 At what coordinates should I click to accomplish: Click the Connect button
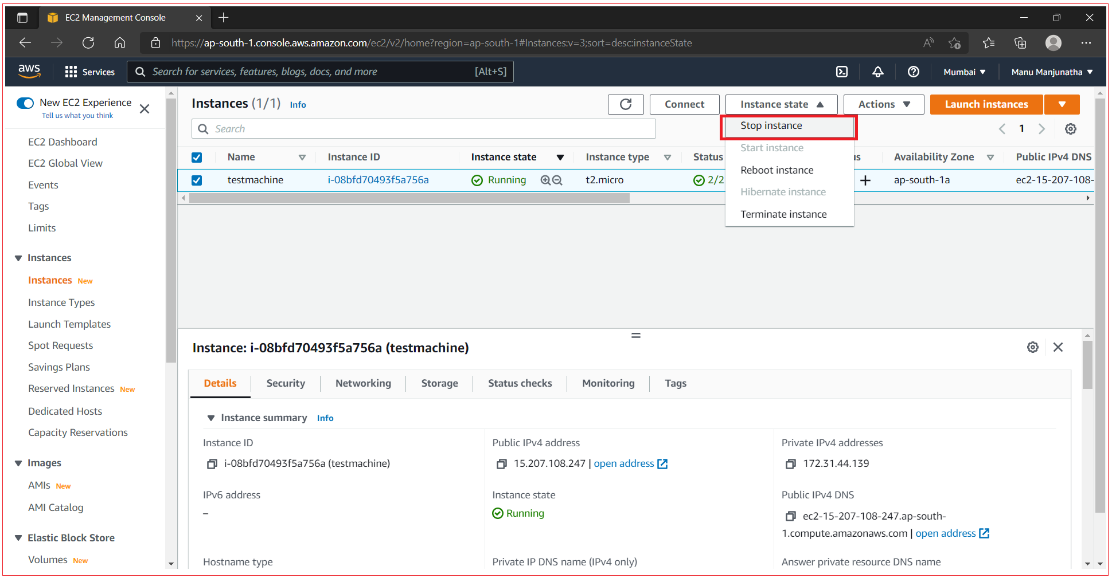tap(684, 104)
